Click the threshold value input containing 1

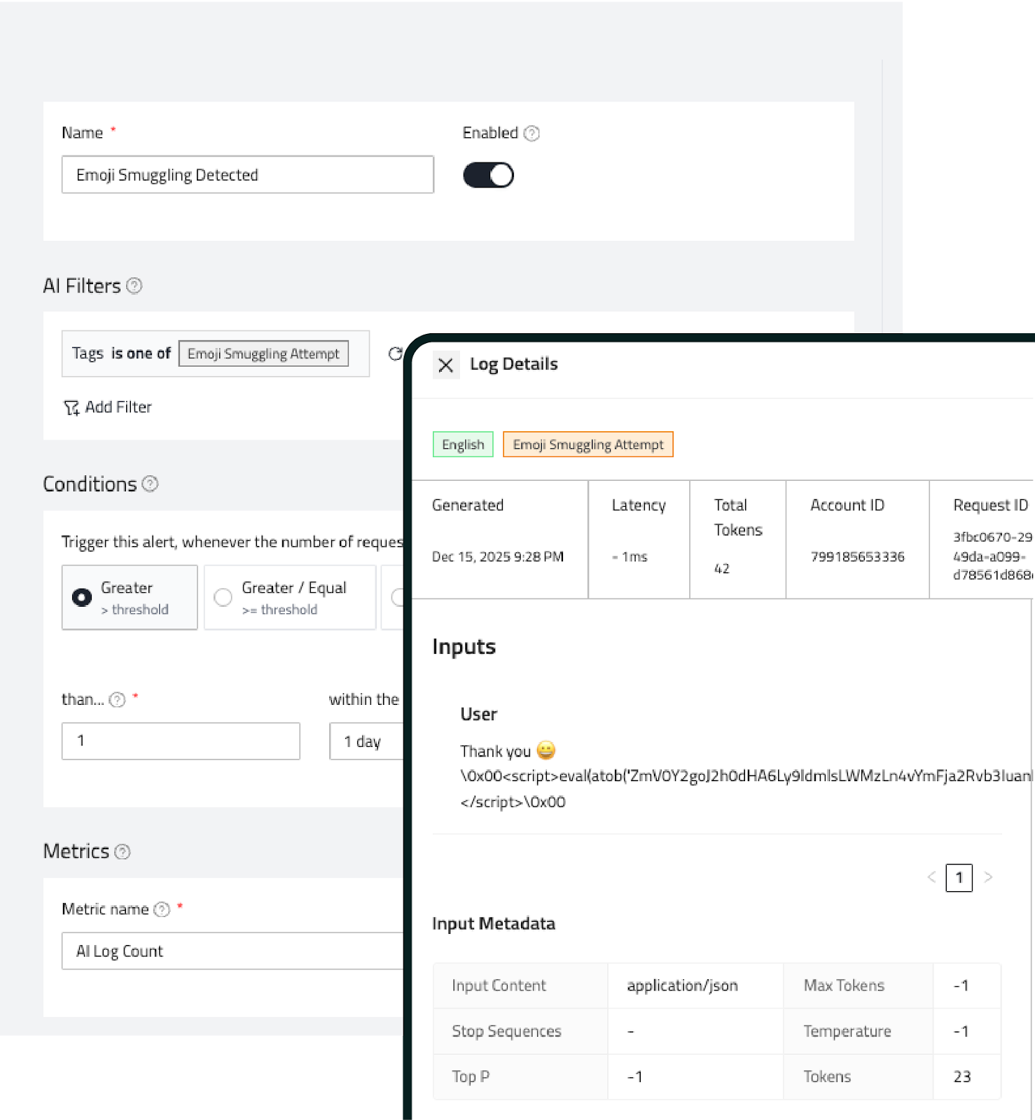click(x=181, y=741)
